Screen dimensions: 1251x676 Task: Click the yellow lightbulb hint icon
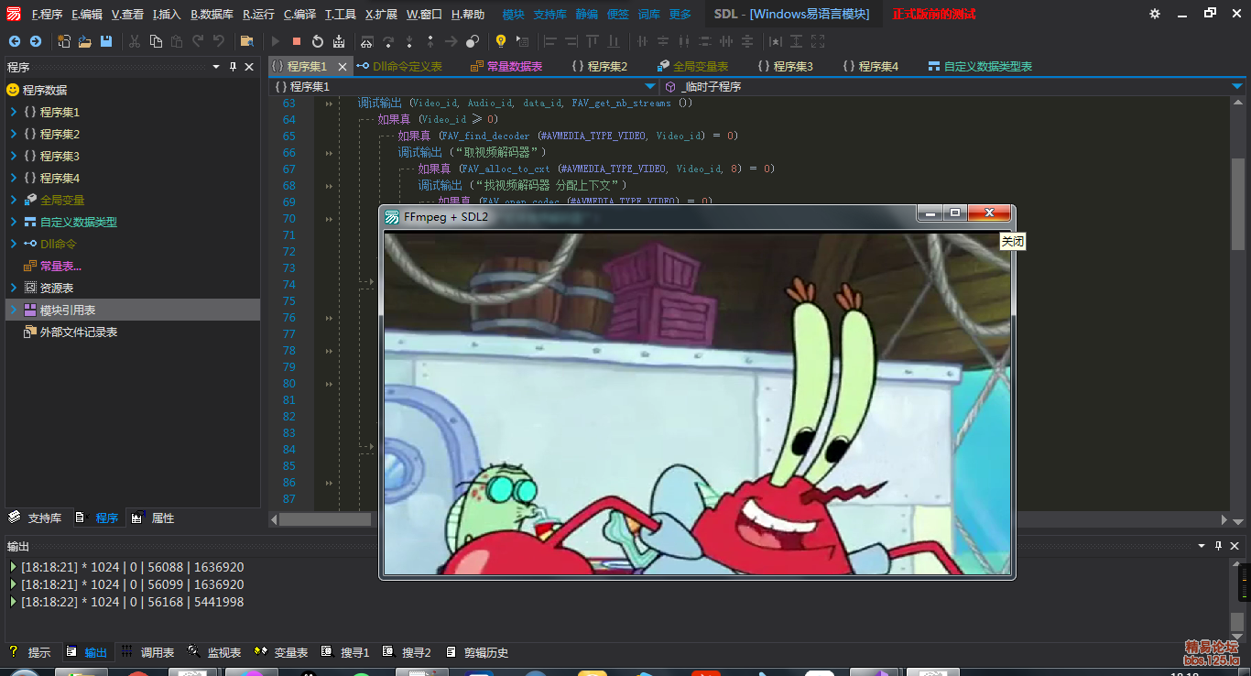click(x=501, y=41)
